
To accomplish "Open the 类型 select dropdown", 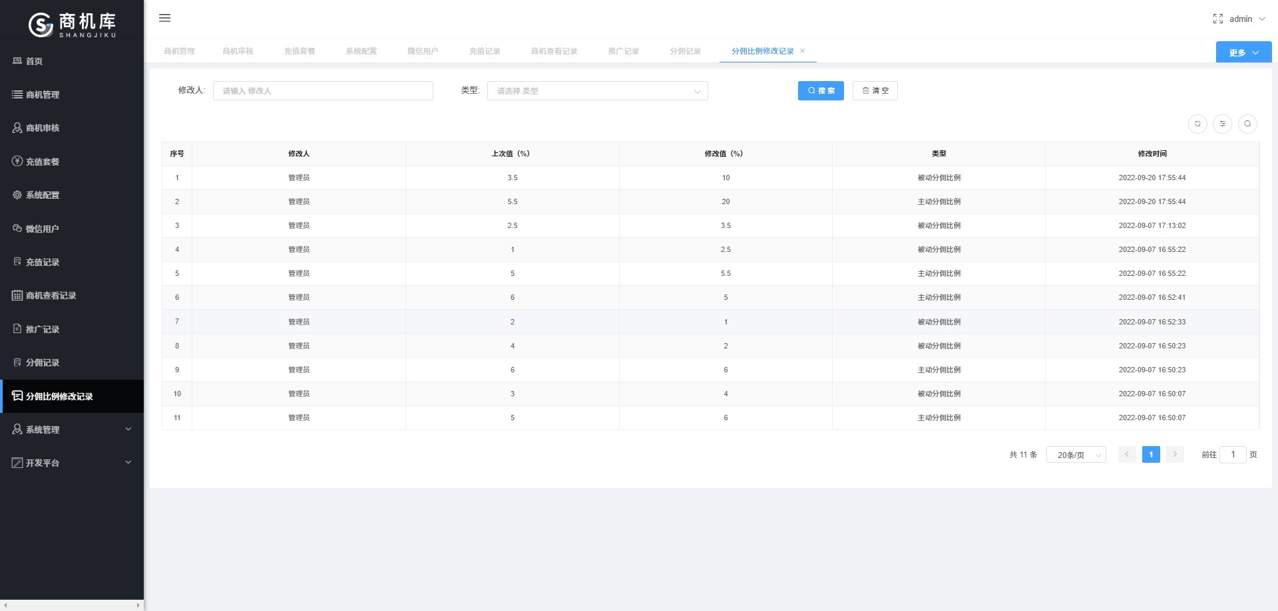I will [x=598, y=91].
